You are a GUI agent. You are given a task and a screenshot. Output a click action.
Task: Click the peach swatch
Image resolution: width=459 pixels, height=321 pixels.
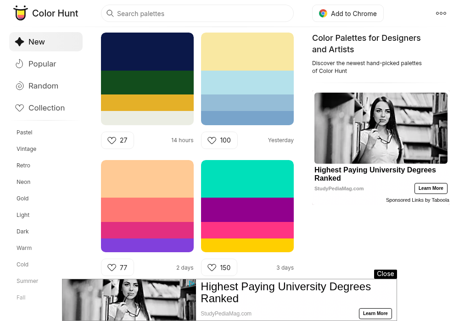[x=147, y=179]
